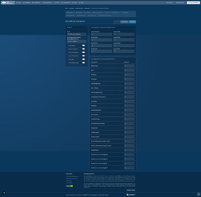Click the Beleuchtung row number field
This screenshot has width=201, height=197.
coord(129,66)
